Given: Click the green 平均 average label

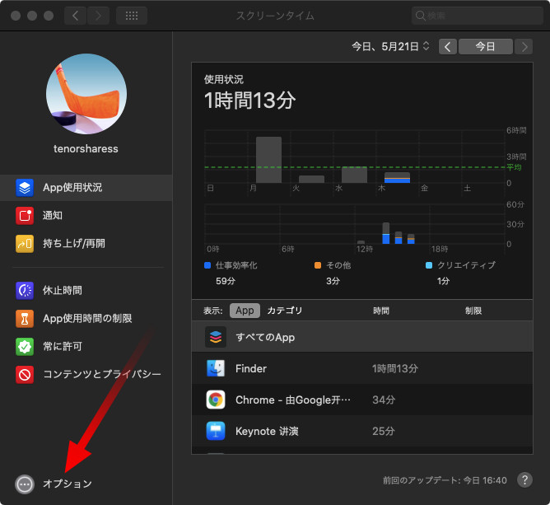Looking at the screenshot, I should [514, 167].
